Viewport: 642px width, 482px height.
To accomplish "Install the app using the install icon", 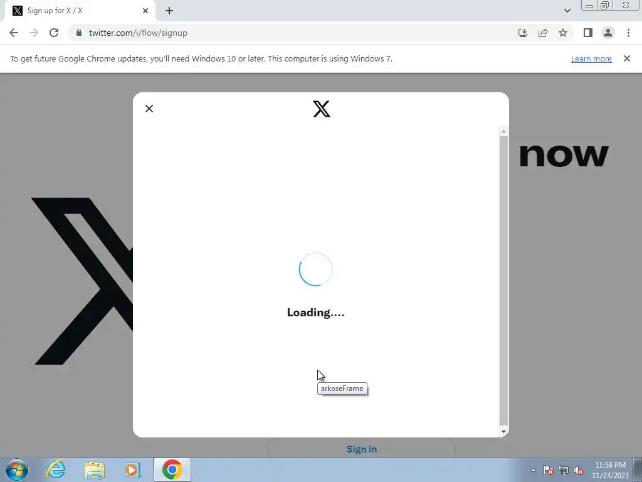I will tap(523, 33).
